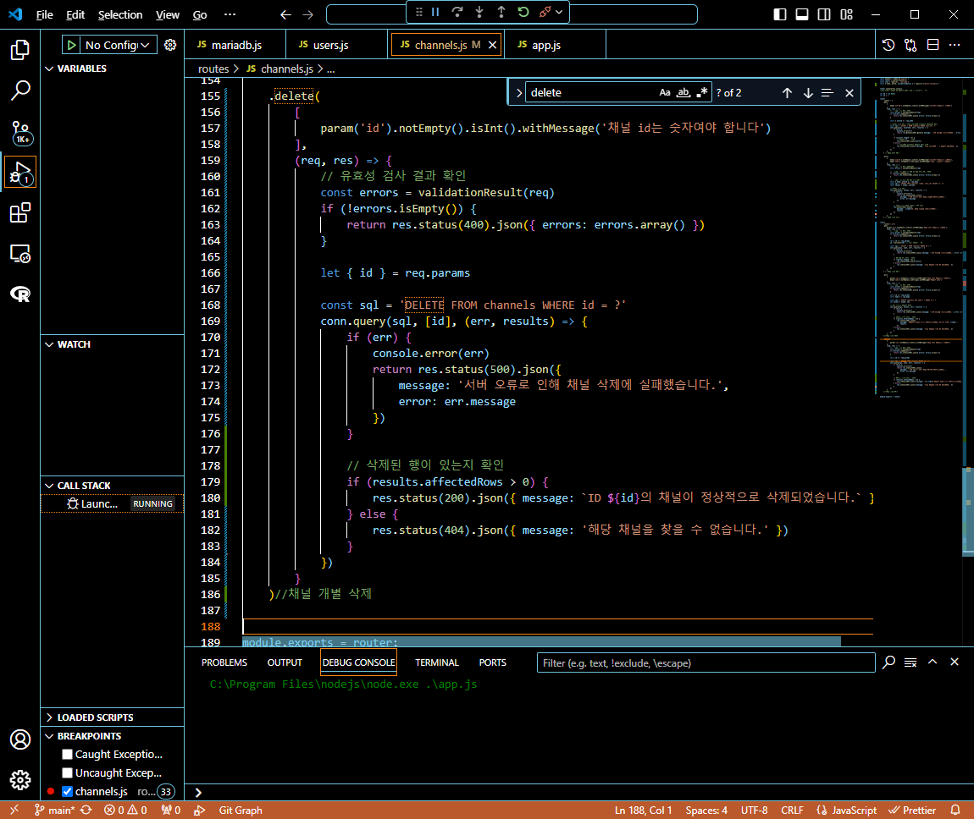Open more editor actions menu
Screen dimensions: 974x819
tap(955, 45)
